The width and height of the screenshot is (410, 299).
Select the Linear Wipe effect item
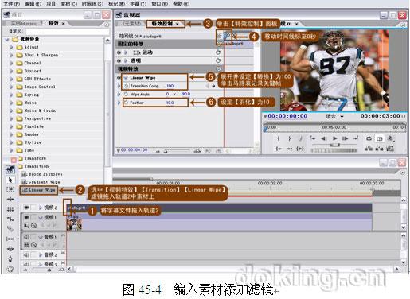(39, 190)
